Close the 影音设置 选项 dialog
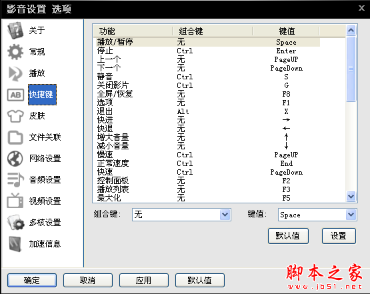The height and width of the screenshot is (294, 370). tap(361, 8)
